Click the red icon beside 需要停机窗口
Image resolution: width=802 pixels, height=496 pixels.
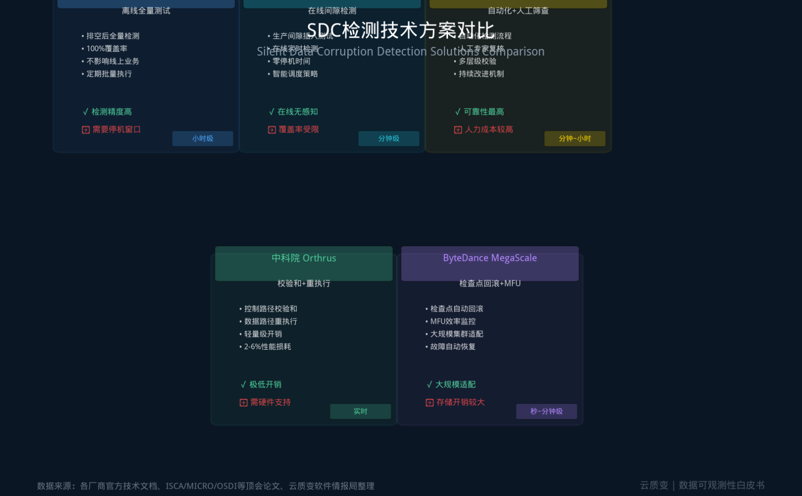86,130
